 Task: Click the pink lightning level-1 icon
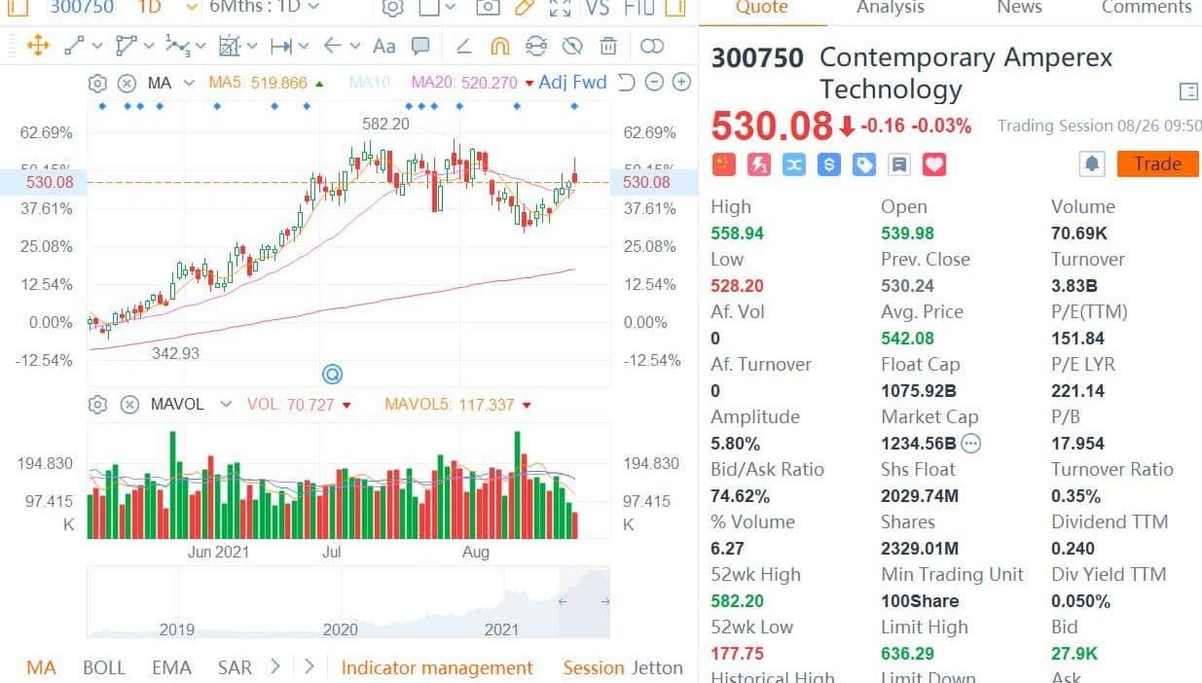pos(759,164)
